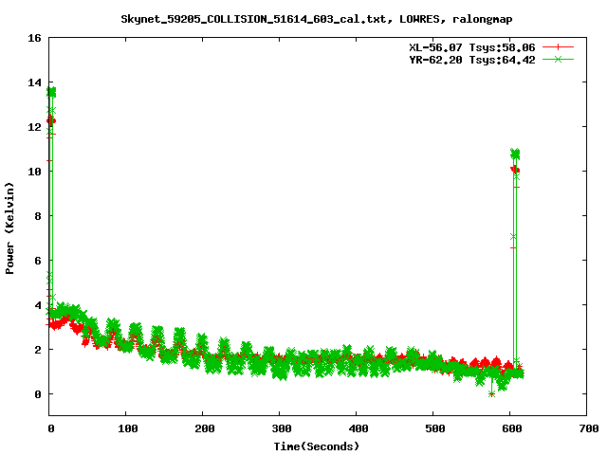Click the red XL legend line sample
The width and height of the screenshot is (607, 455).
tap(558, 47)
